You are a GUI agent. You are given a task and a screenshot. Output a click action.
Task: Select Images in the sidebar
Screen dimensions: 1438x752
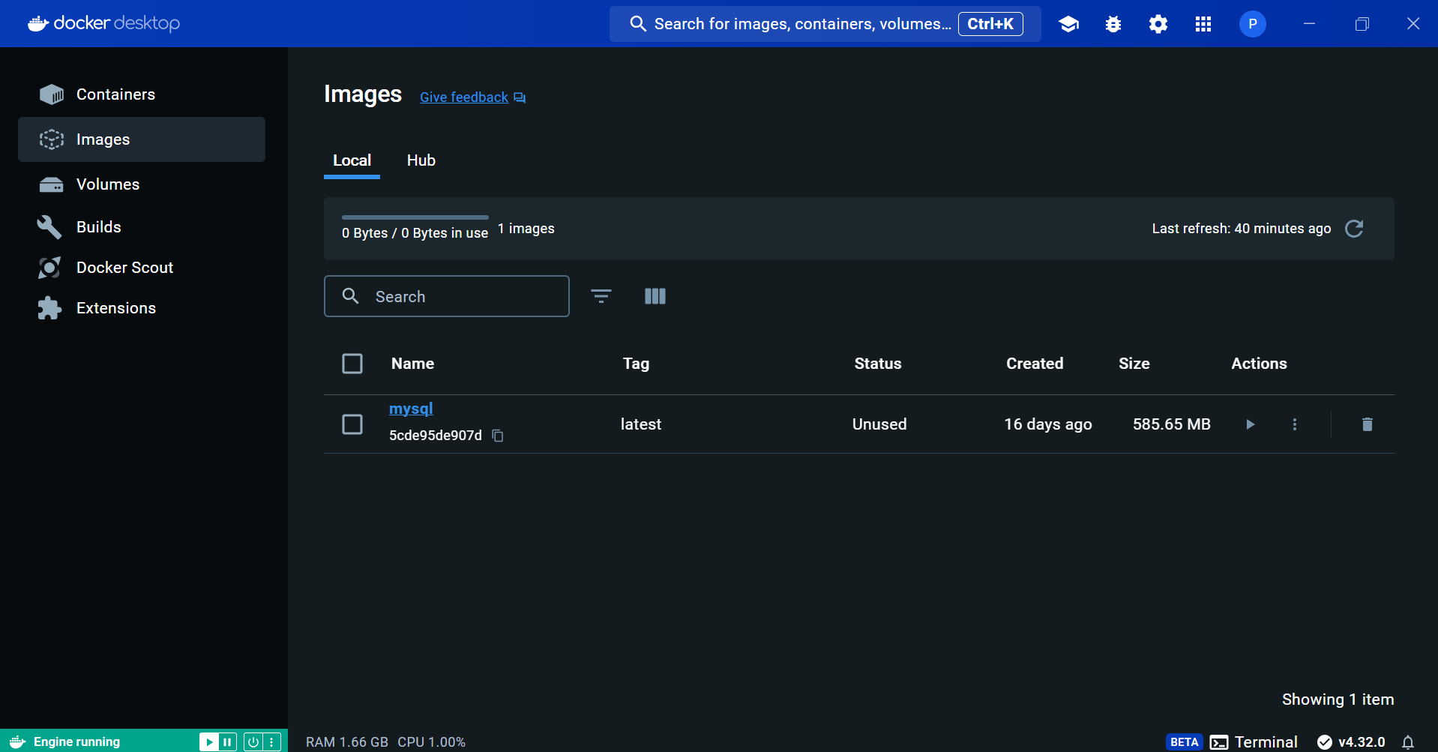(x=142, y=139)
